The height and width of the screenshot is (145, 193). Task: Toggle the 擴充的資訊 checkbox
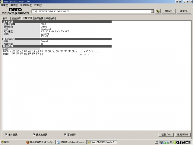(34, 134)
